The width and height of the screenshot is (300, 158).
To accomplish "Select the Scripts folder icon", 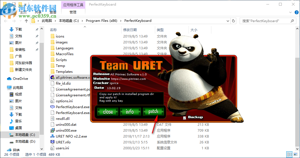I will (52, 60).
